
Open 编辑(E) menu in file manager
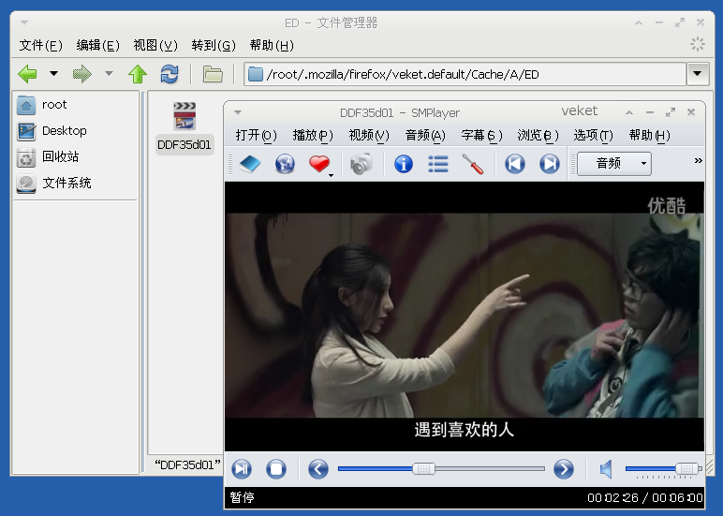click(97, 45)
